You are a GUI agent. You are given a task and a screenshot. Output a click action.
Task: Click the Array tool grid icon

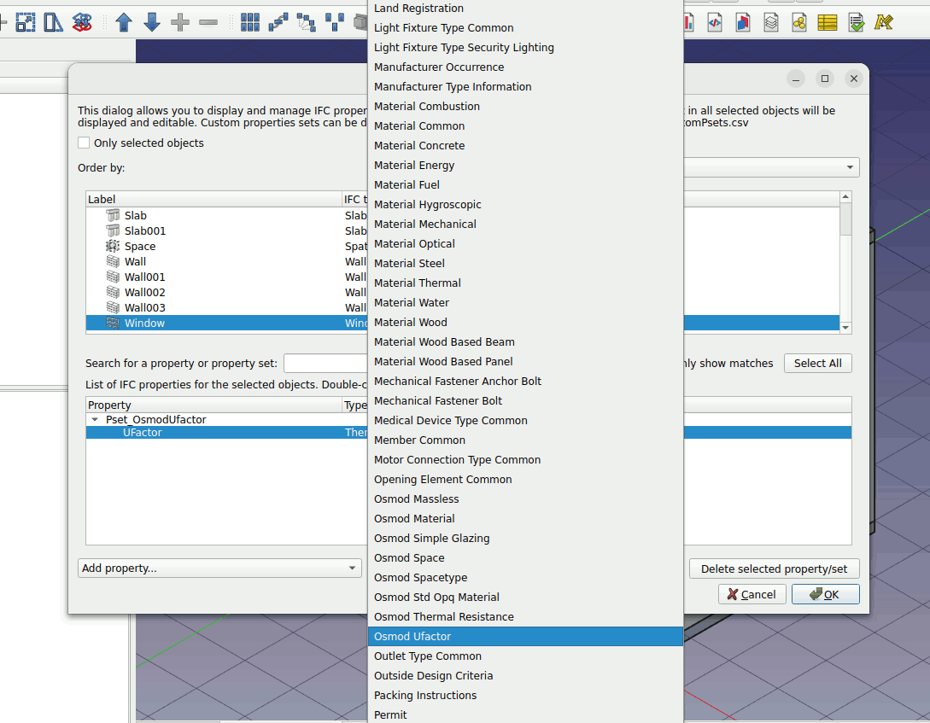click(250, 22)
